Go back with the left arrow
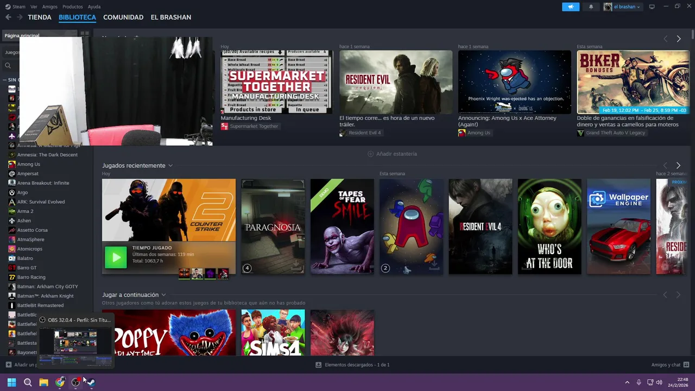The height and width of the screenshot is (391, 695). [8, 17]
